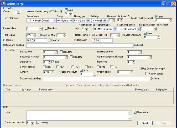Click the Destination Port spinner arrows
Screen dimensions: 177x128
(x=140, y=52)
